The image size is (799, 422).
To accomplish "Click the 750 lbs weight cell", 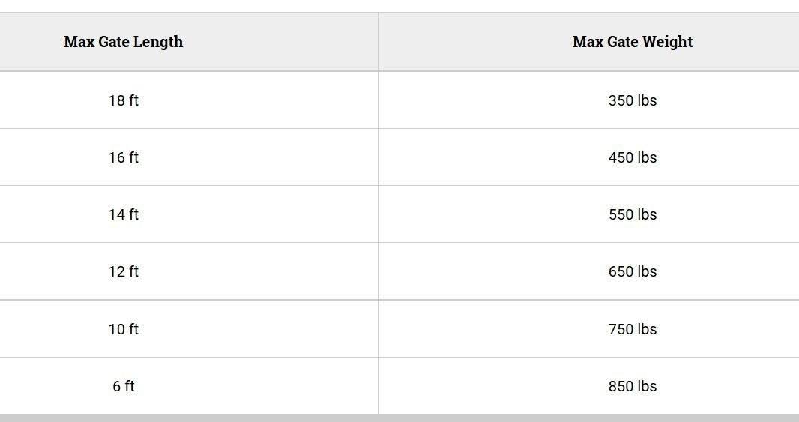I will coord(632,329).
